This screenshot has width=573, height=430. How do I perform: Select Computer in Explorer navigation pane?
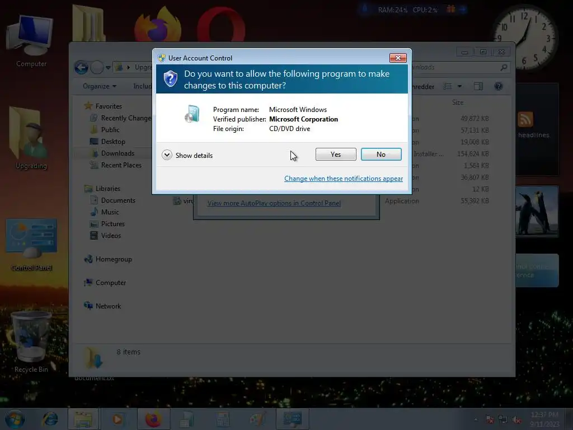coord(111,283)
